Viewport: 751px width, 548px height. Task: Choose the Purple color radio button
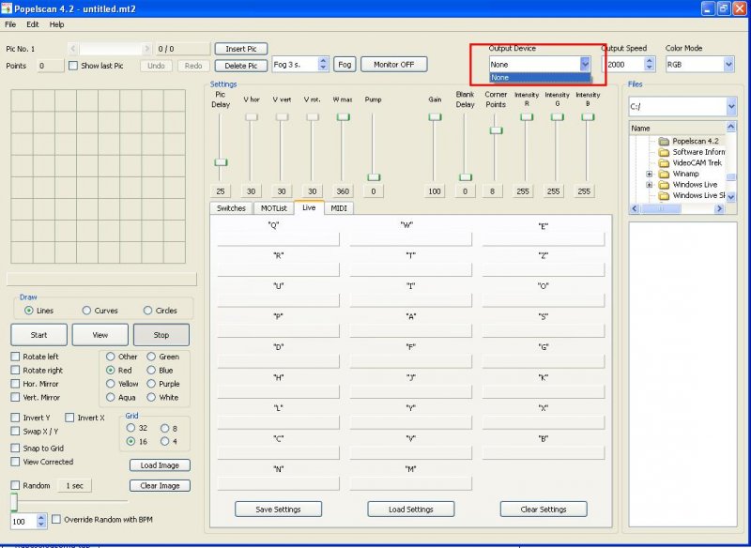(x=151, y=384)
